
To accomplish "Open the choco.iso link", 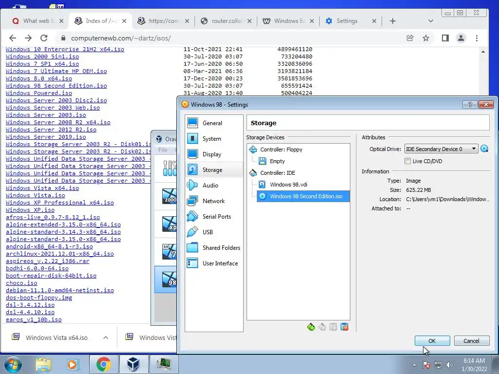I will (21, 283).
